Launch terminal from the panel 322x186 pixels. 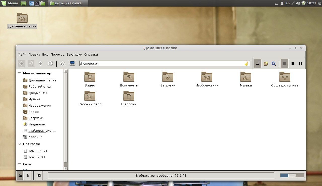click(37, 3)
